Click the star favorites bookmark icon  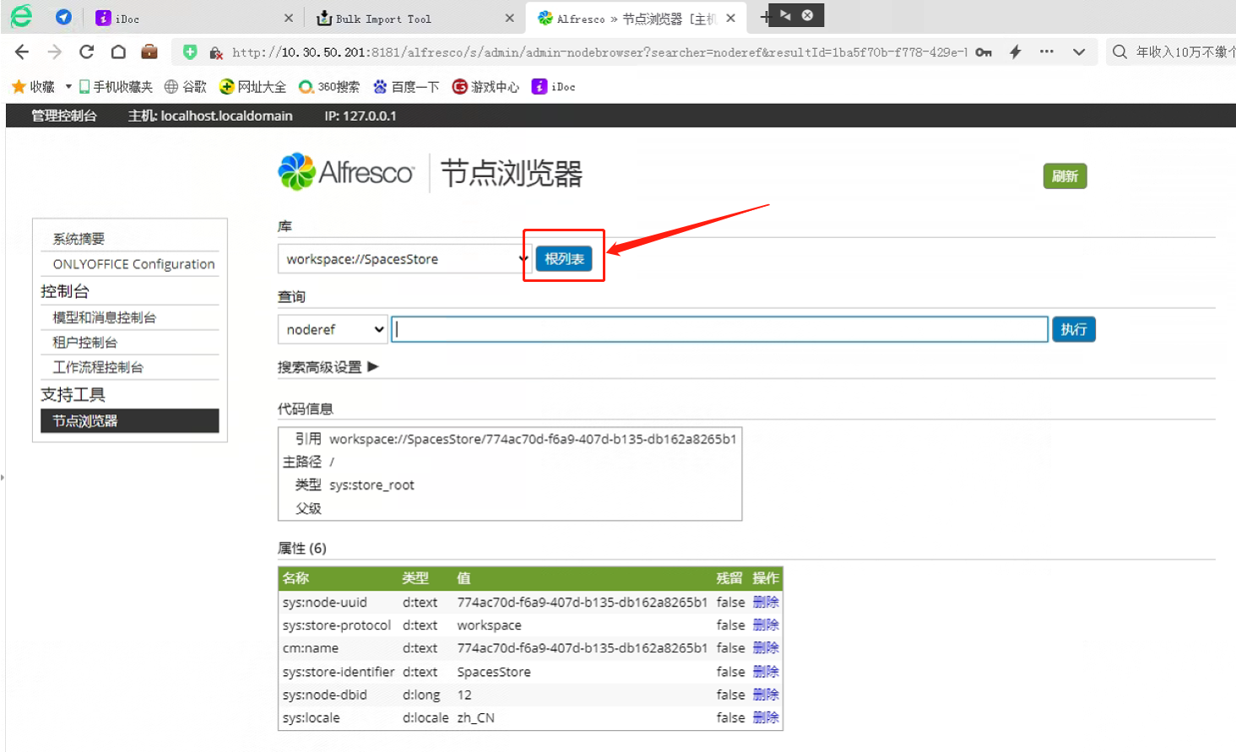pyautogui.click(x=19, y=87)
